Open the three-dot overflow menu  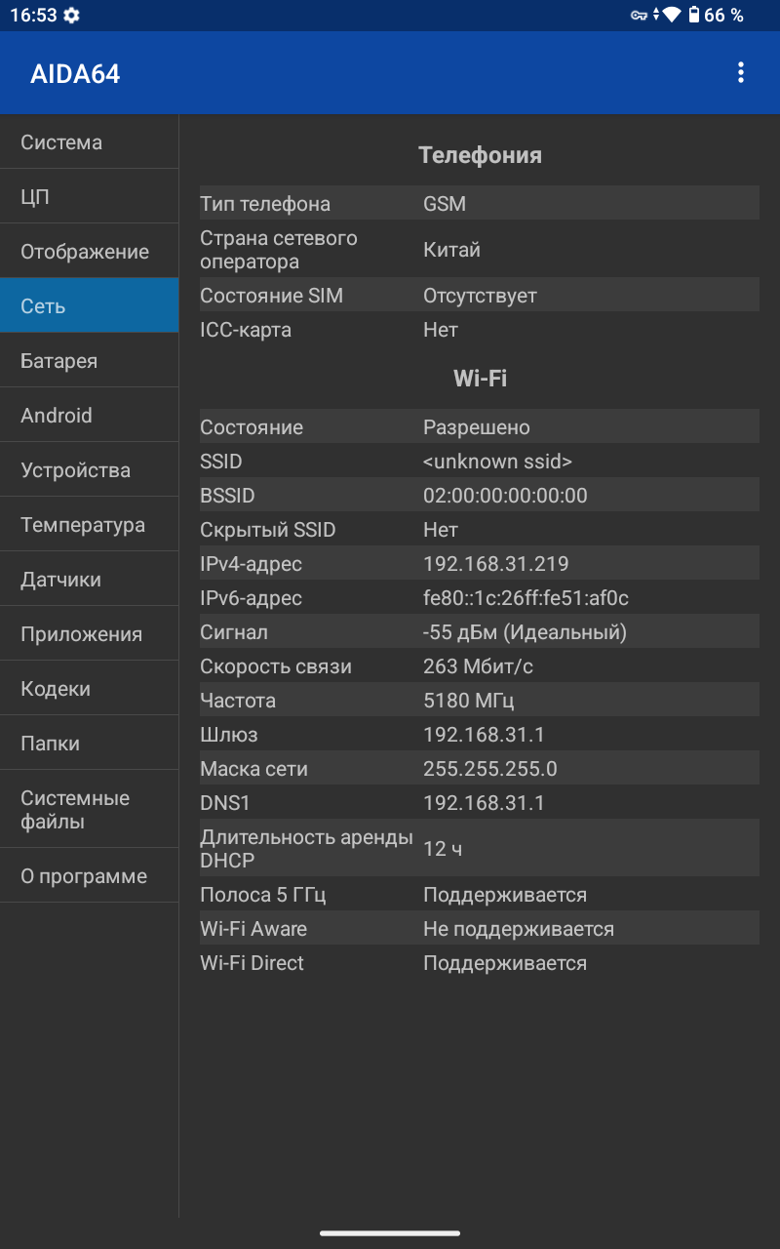[741, 72]
